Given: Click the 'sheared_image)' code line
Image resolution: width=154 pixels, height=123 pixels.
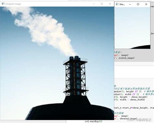Looking at the screenshot, I should click(x=126, y=119).
